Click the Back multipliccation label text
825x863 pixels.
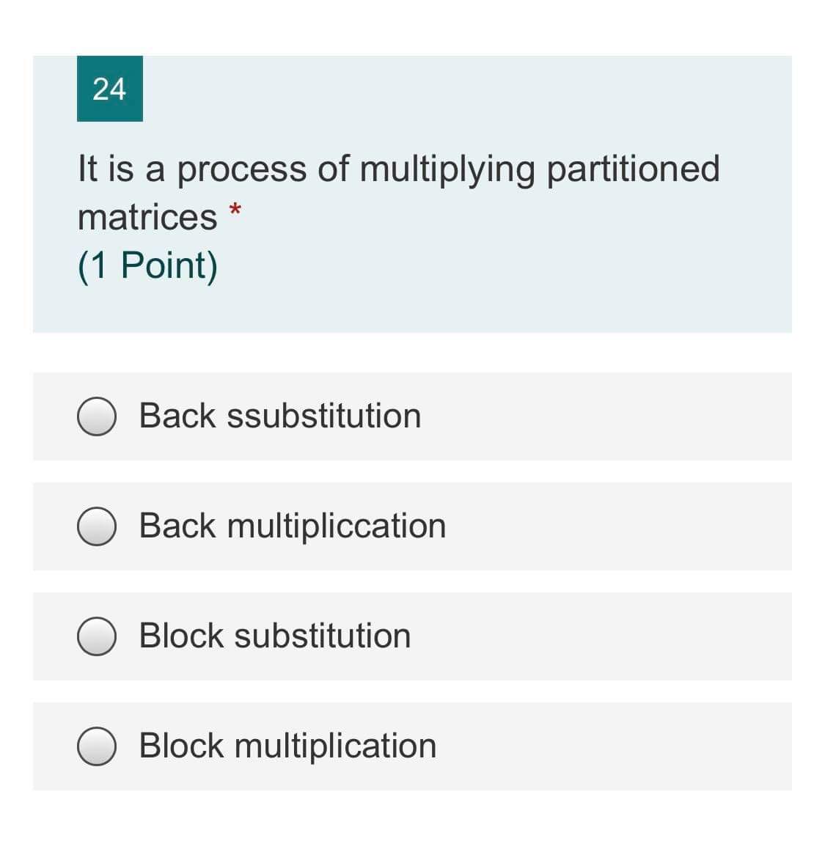293,526
